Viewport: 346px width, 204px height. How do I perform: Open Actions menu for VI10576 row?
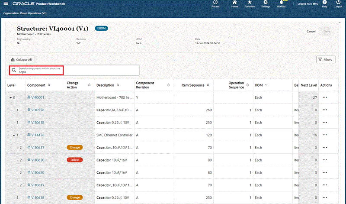click(x=325, y=110)
